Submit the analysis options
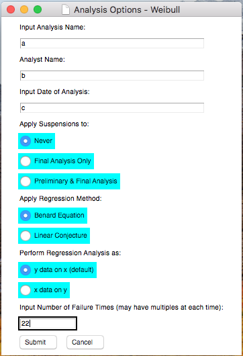 pos(38,342)
